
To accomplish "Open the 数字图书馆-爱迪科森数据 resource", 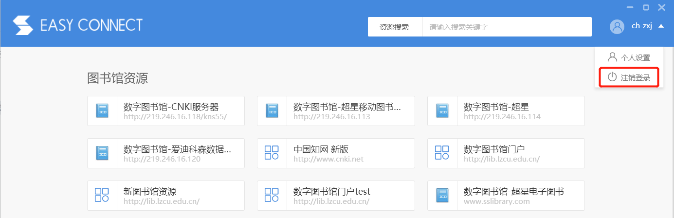I will click(x=166, y=153).
